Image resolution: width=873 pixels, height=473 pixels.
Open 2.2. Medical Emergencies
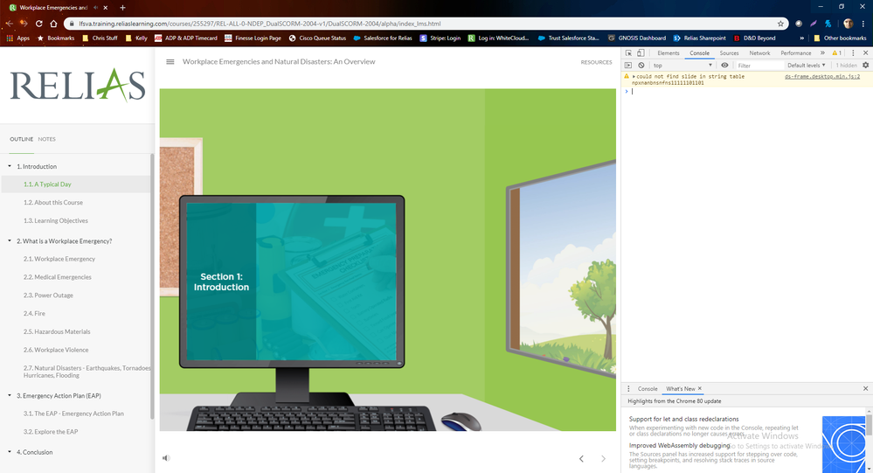tap(58, 277)
